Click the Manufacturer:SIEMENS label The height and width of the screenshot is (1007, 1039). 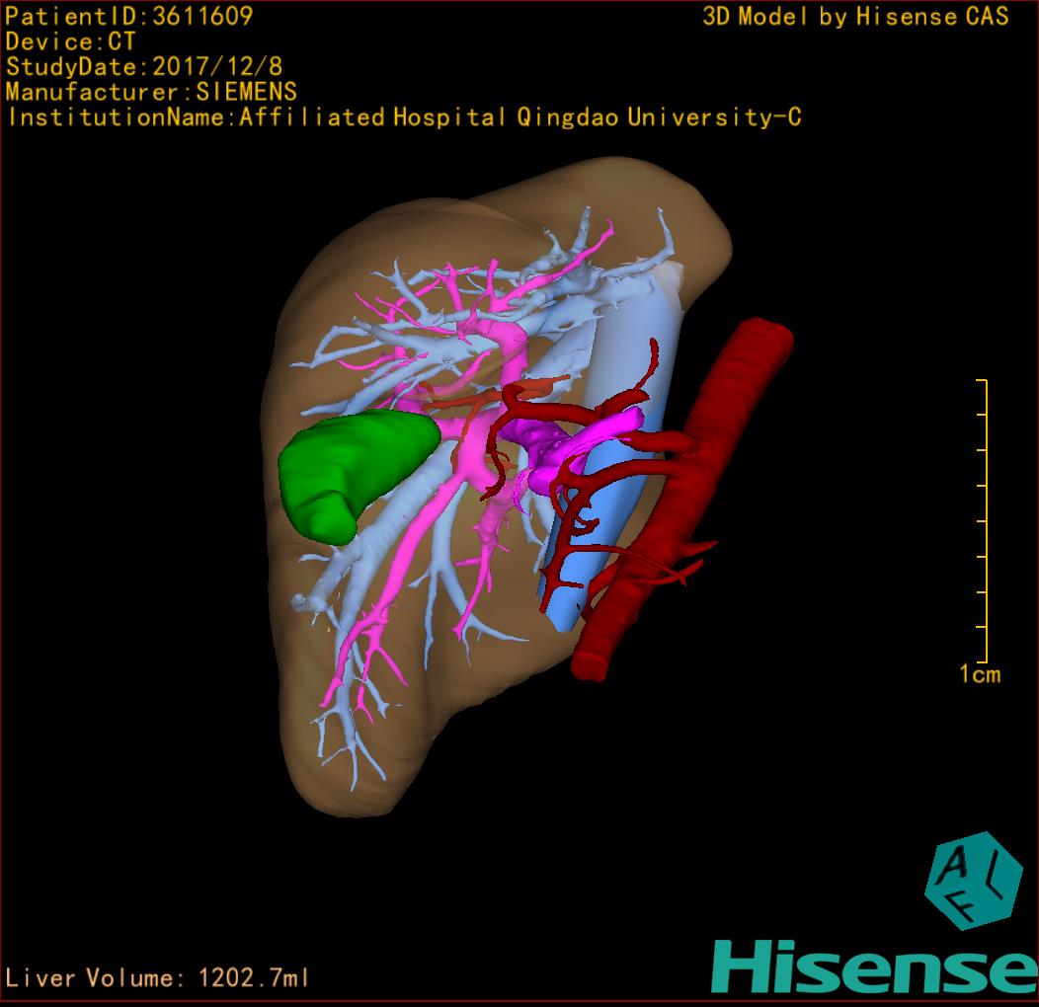(151, 92)
